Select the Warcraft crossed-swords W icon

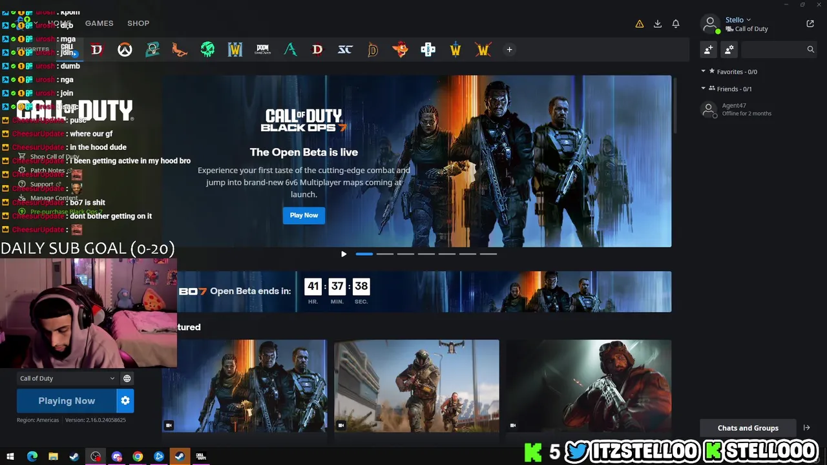483,50
